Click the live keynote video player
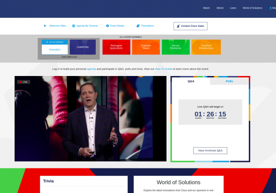The image size is (276, 193). pos(90,119)
